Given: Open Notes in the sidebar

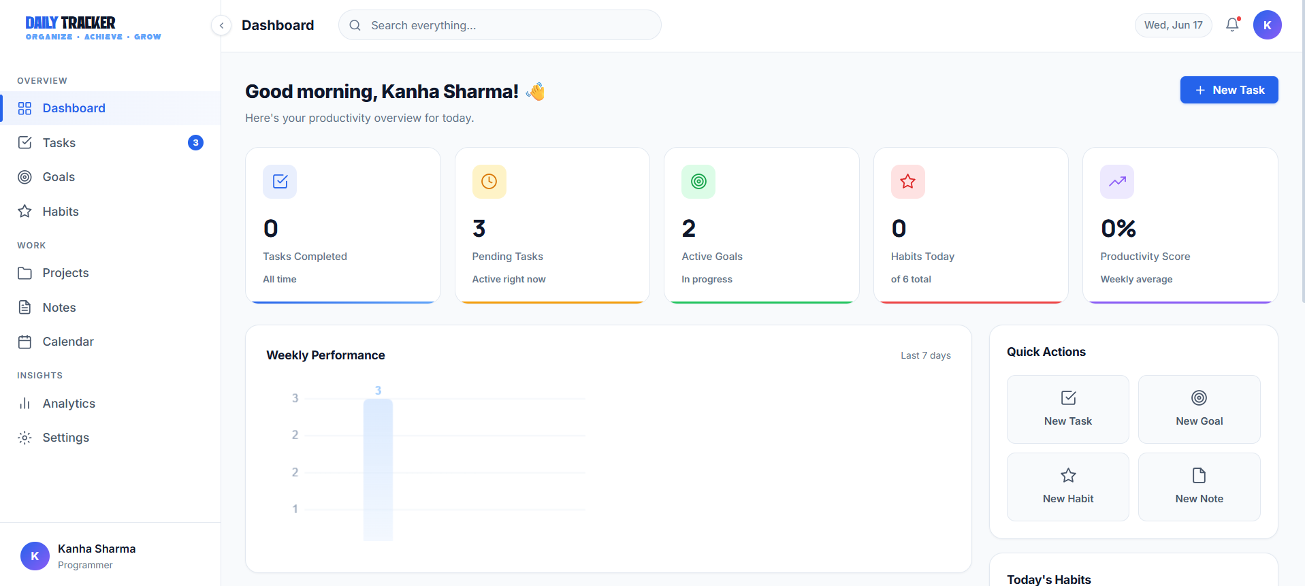Looking at the screenshot, I should coord(110,308).
